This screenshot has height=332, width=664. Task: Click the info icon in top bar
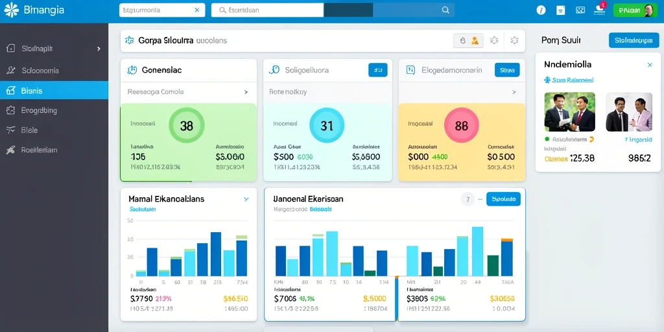point(541,10)
